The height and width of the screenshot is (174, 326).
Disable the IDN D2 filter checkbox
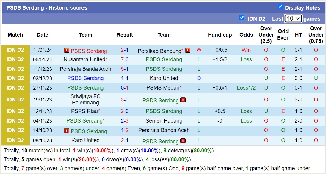pos(242,18)
